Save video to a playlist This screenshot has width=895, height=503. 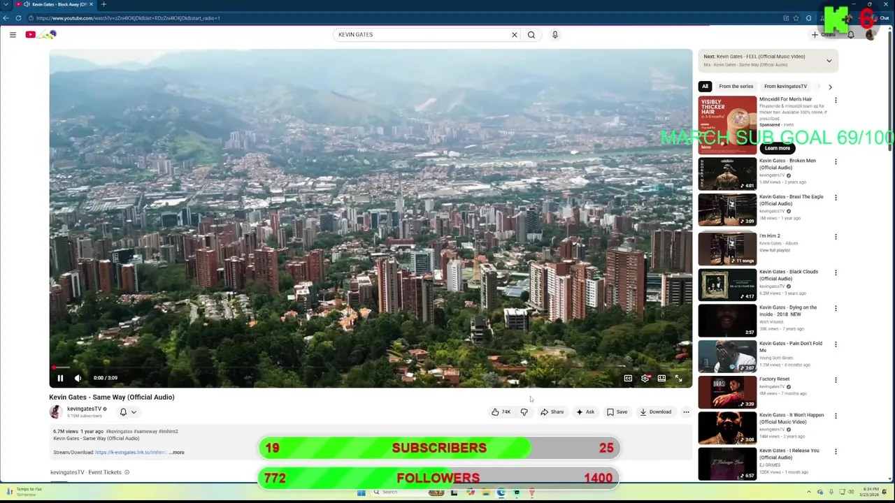click(617, 412)
